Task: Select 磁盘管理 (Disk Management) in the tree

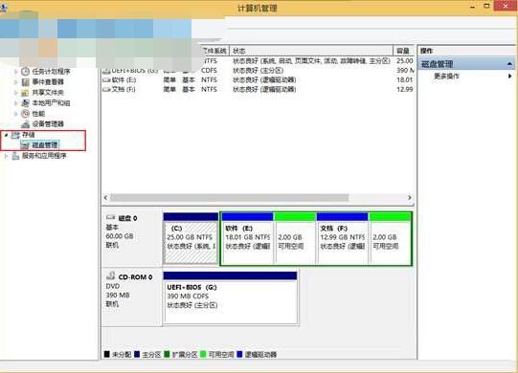Action: [45, 145]
